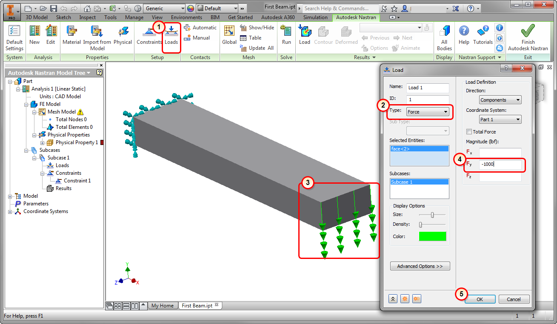Run the Nastran solve

286,35
